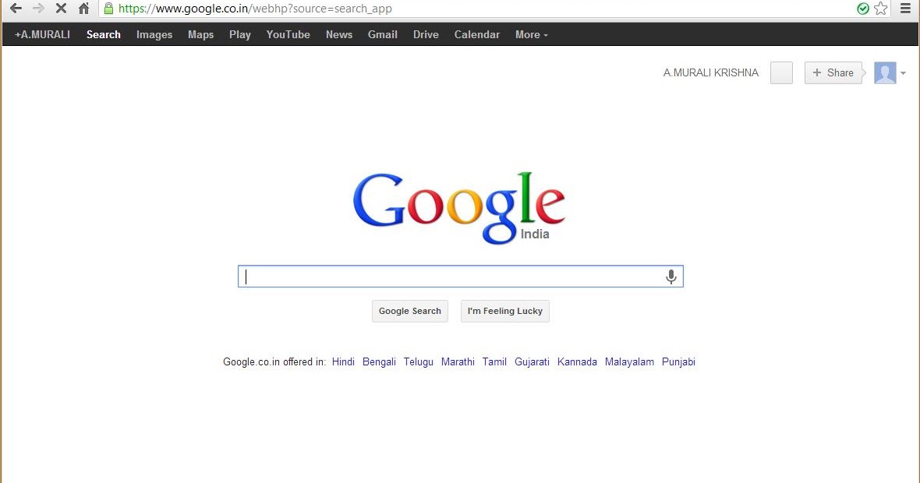The width and height of the screenshot is (920, 483).
Task: Click the browser back arrow
Action: [x=16, y=9]
